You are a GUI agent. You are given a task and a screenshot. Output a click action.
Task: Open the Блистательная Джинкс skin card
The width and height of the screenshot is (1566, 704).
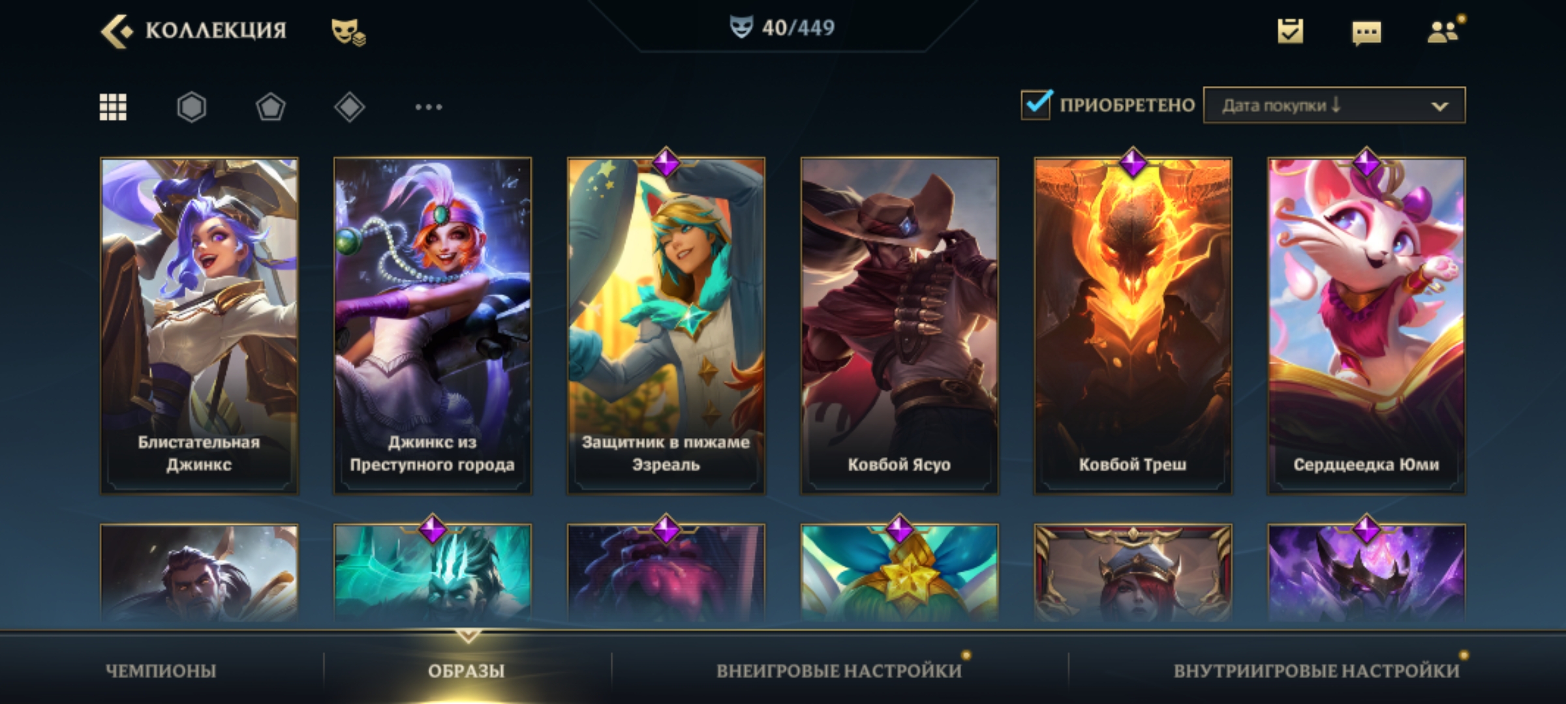click(199, 325)
